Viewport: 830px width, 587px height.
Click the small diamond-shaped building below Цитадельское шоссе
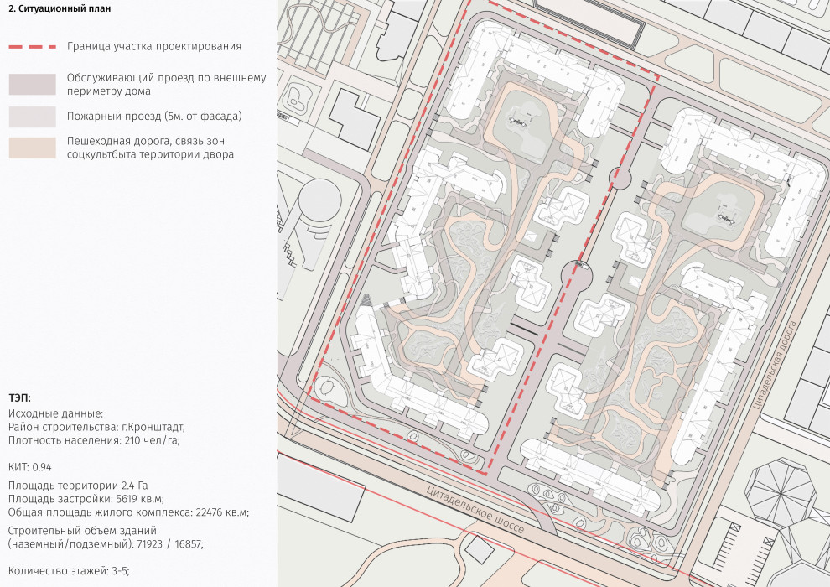(480, 553)
